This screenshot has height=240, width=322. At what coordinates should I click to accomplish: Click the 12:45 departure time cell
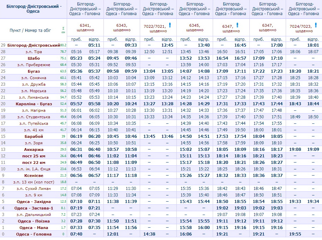click(168, 45)
